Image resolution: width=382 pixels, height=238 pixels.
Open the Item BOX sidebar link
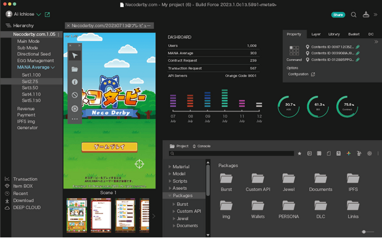pos(23,186)
